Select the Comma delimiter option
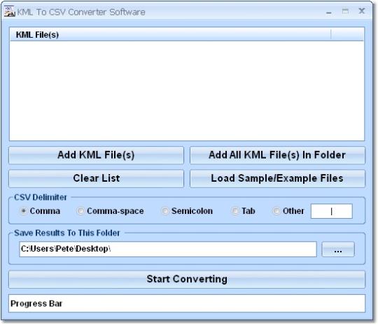378x325 pixels. 23,211
